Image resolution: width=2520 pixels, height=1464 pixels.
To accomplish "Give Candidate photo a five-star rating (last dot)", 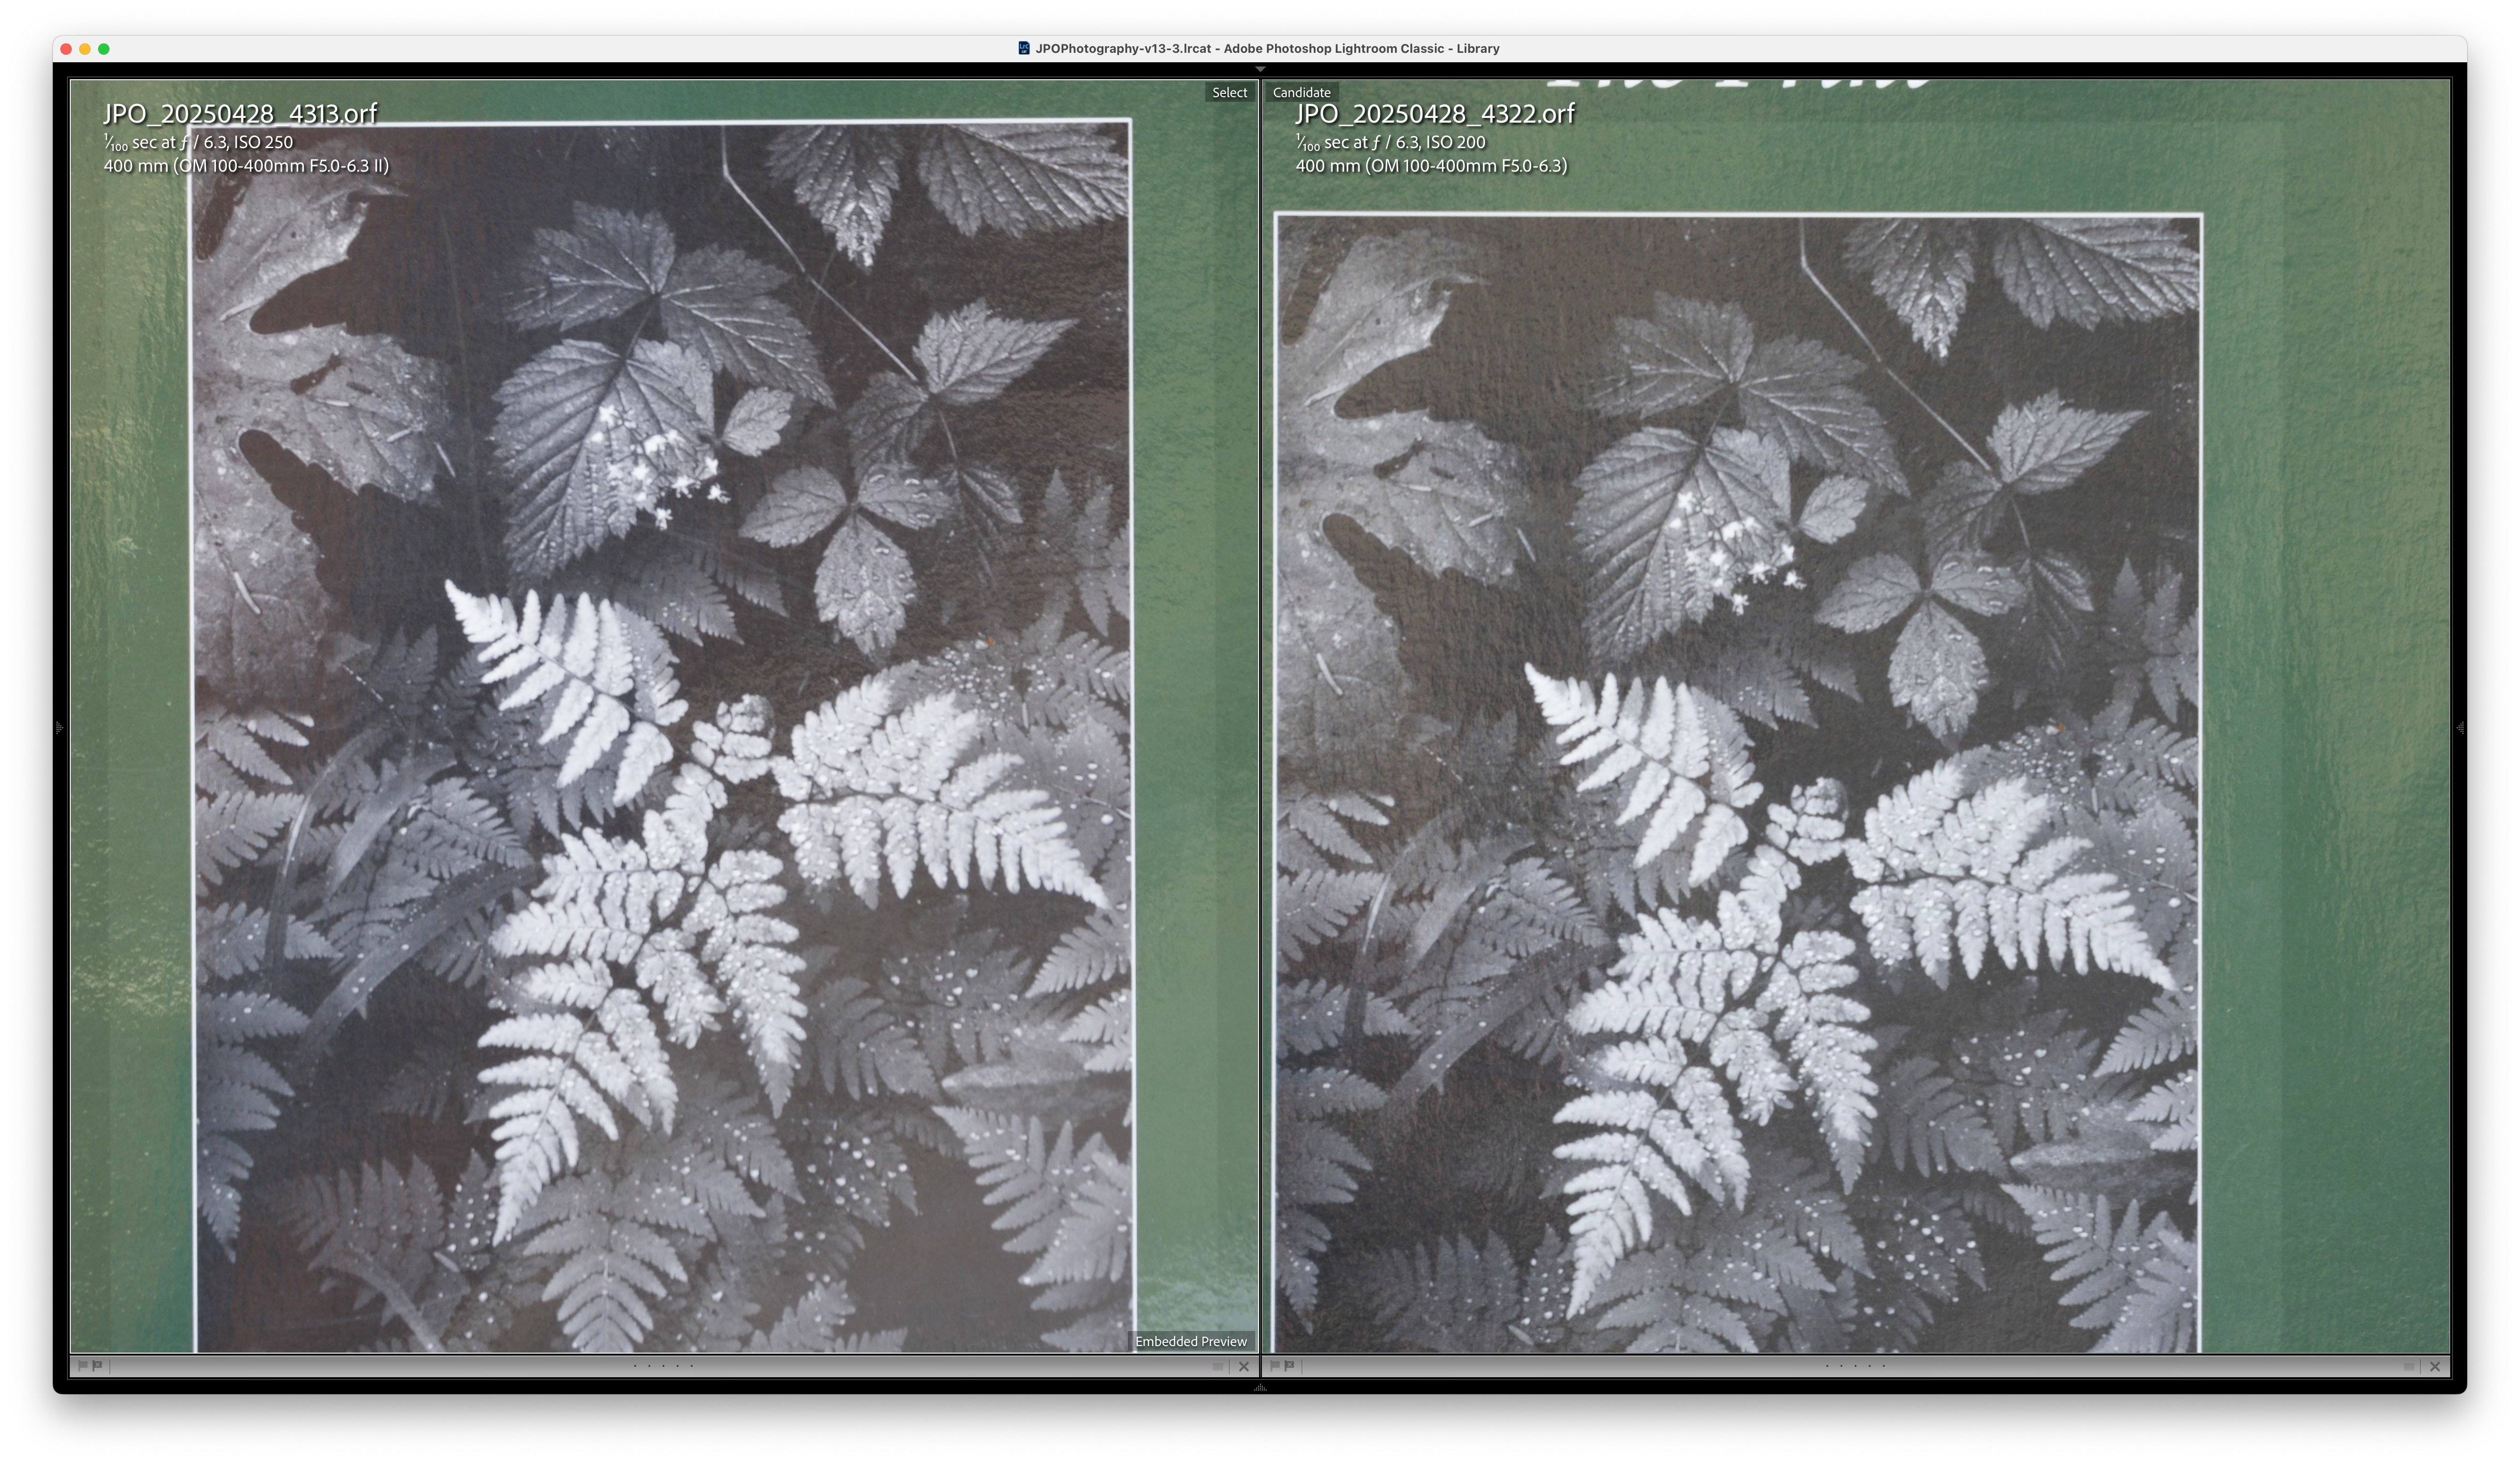I will coord(1884,1366).
